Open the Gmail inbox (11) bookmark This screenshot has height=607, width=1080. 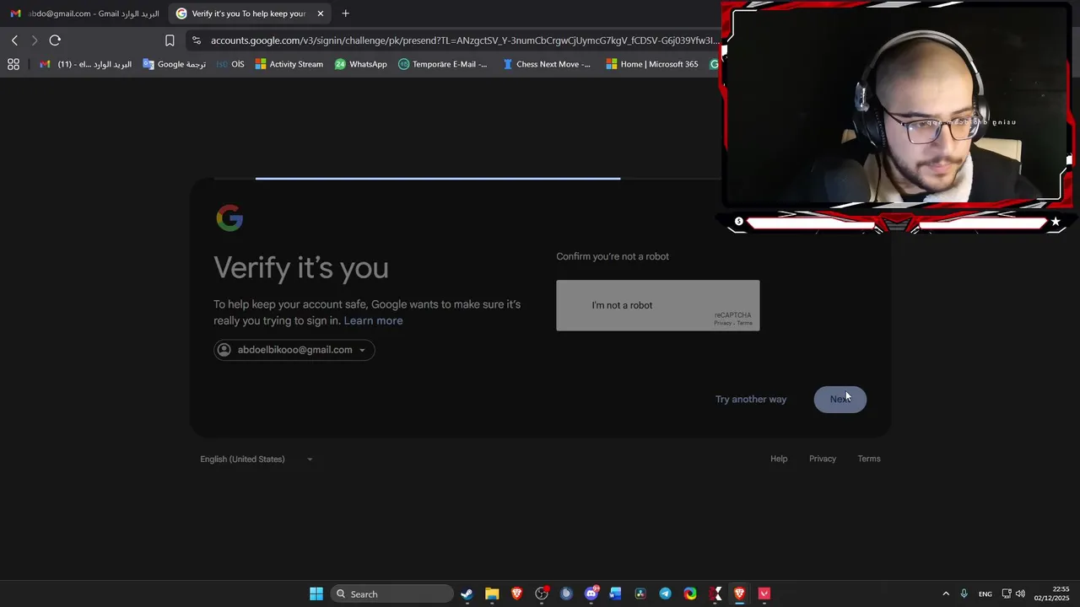(x=85, y=64)
